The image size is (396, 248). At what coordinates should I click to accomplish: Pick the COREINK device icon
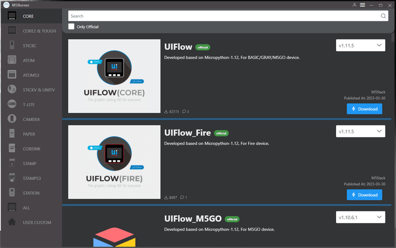(x=12, y=148)
